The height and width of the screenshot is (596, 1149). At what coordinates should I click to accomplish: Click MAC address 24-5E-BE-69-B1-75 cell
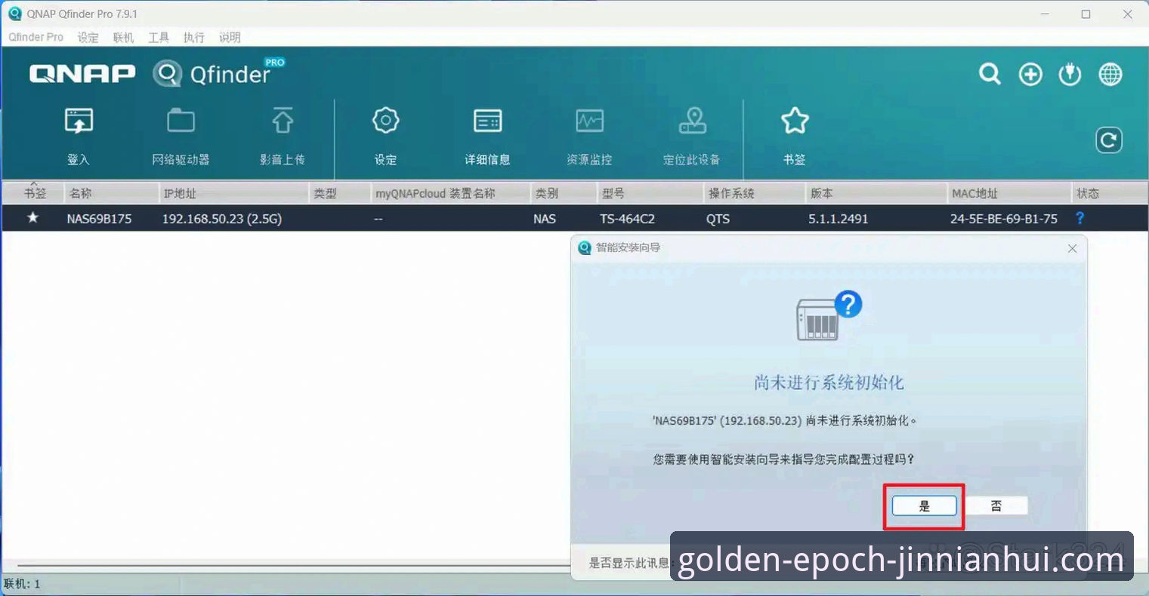pyautogui.click(x=1004, y=219)
